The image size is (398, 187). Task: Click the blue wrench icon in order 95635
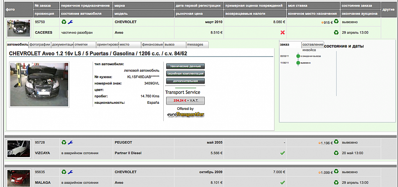(70, 172)
